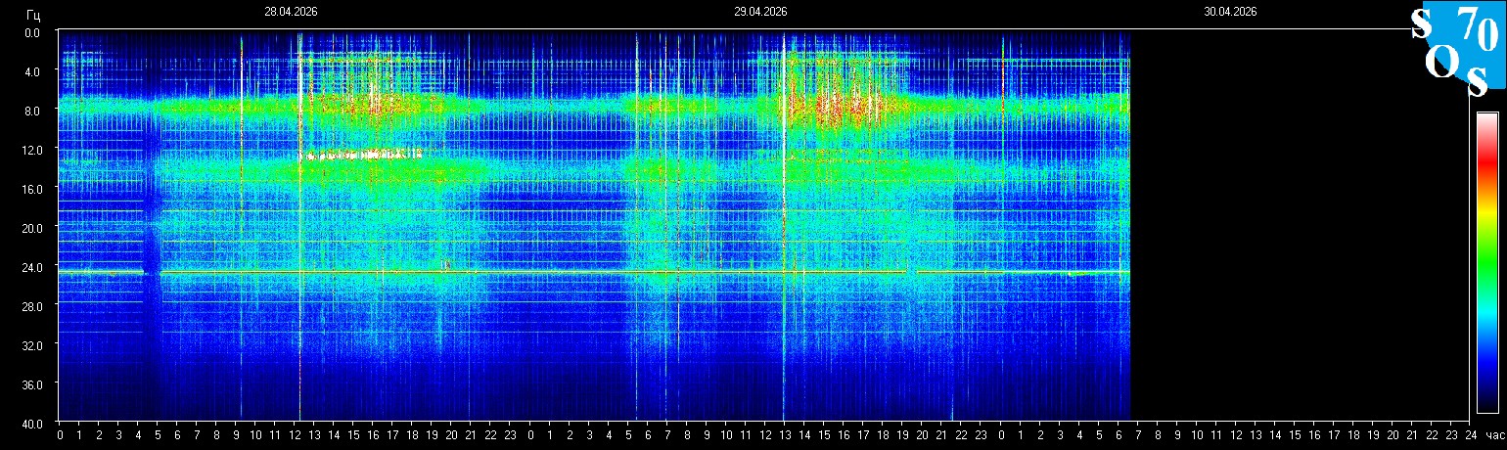Click the final hour 24 axis label
Image resolution: width=1507 pixels, height=450 pixels.
pyautogui.click(x=1472, y=435)
